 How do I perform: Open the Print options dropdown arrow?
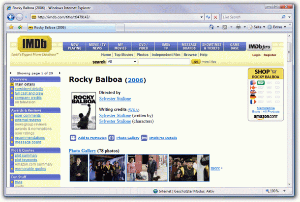[x=244, y=27]
